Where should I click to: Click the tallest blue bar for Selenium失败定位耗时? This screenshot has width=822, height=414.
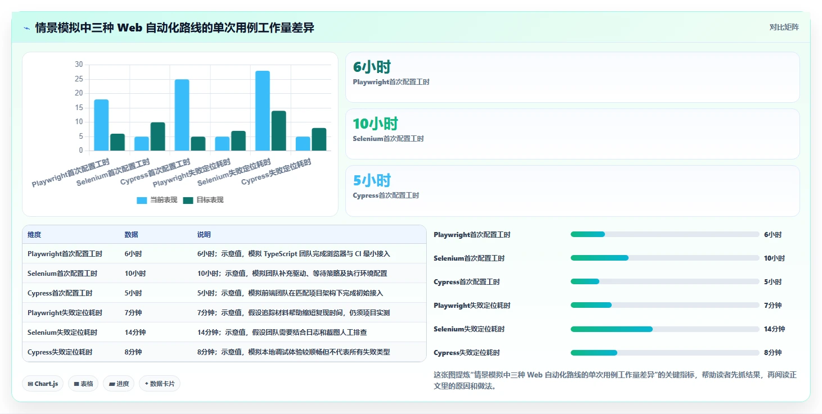[x=263, y=111]
